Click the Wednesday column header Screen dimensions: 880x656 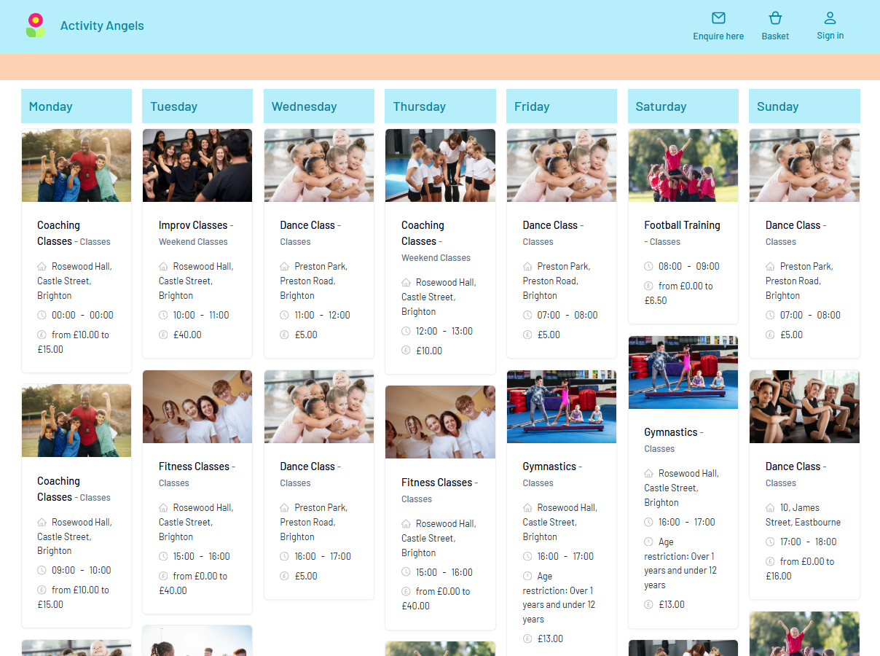coord(319,106)
